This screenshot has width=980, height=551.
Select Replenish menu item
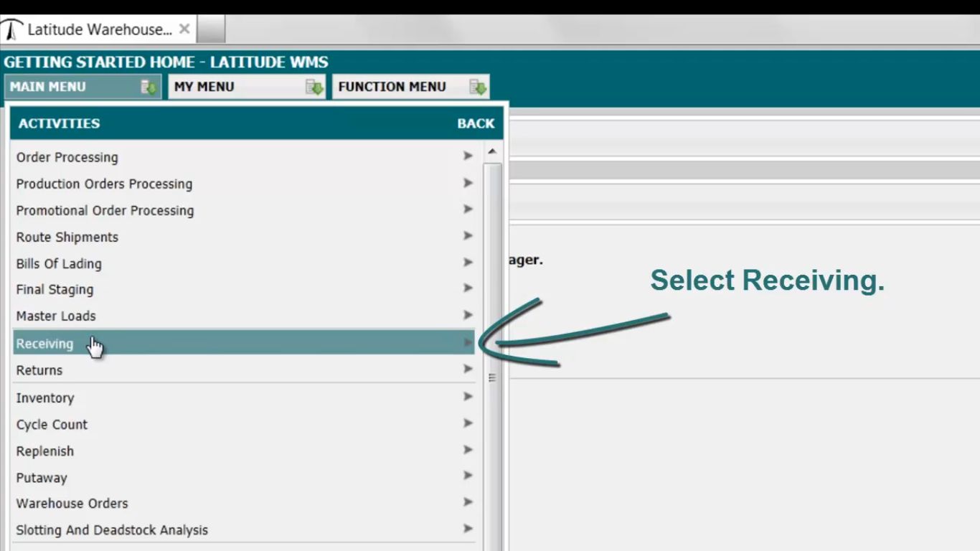(x=244, y=451)
